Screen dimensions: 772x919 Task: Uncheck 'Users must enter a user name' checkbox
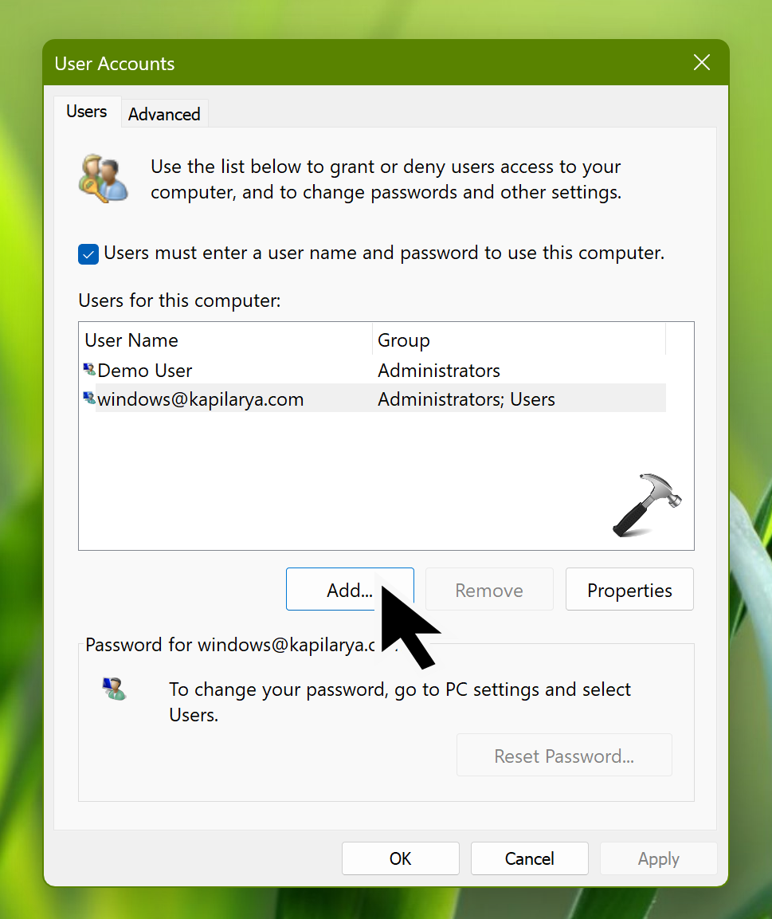click(x=88, y=254)
